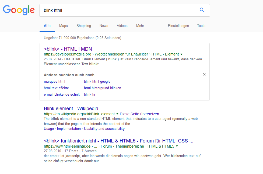Open the Mehr menu
Viewport: 263px width, 174px height.
pyautogui.click(x=140, y=26)
